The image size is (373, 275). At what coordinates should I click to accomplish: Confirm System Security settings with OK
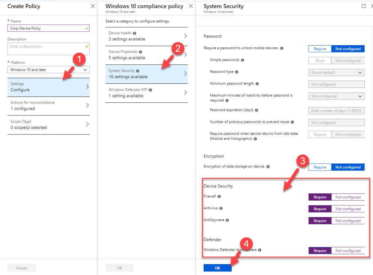217,267
